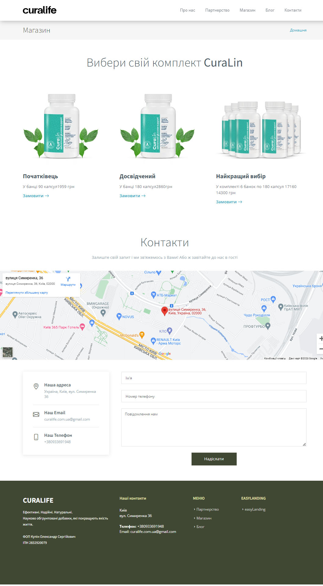The height and width of the screenshot is (586, 323).
Task: Click the ПРОФТУРБО marker on the map
Action: click(x=268, y=326)
